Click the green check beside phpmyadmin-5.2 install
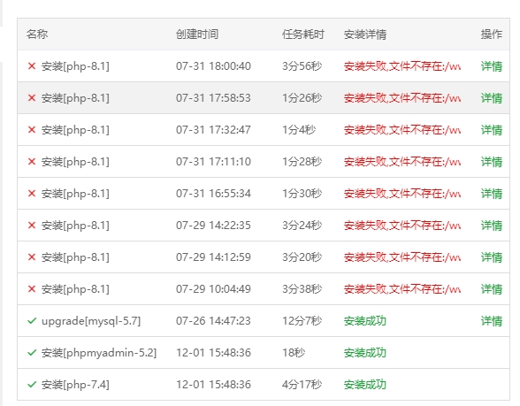 (x=32, y=353)
